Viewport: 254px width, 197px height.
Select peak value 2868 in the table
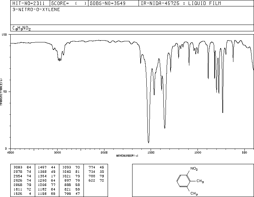point(18,185)
